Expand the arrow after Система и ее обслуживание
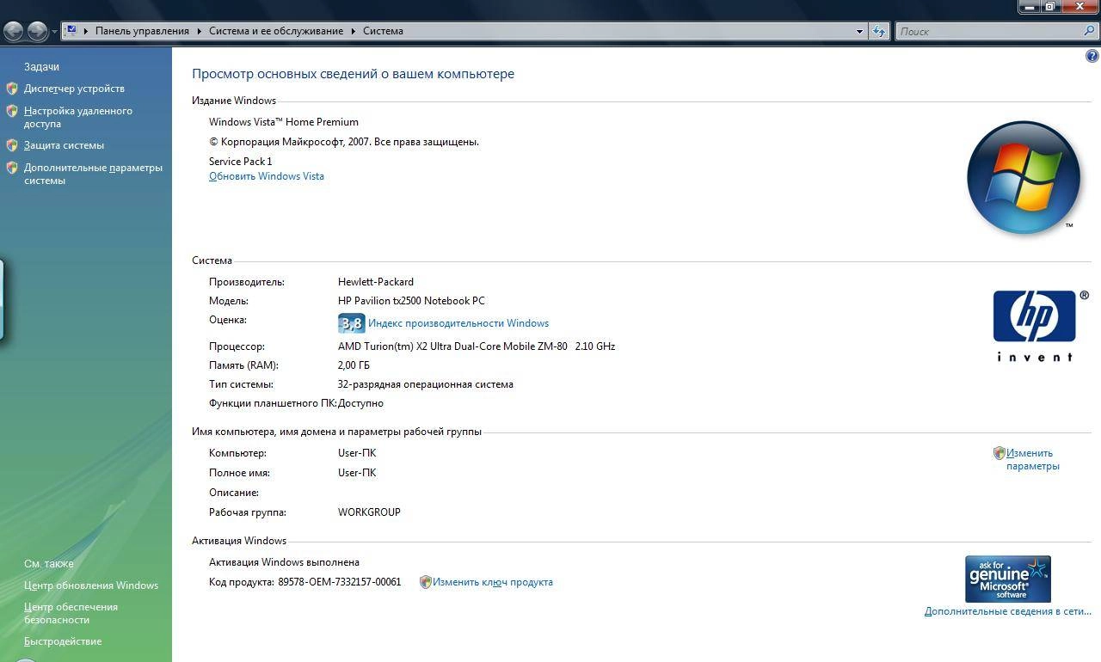 pos(353,31)
